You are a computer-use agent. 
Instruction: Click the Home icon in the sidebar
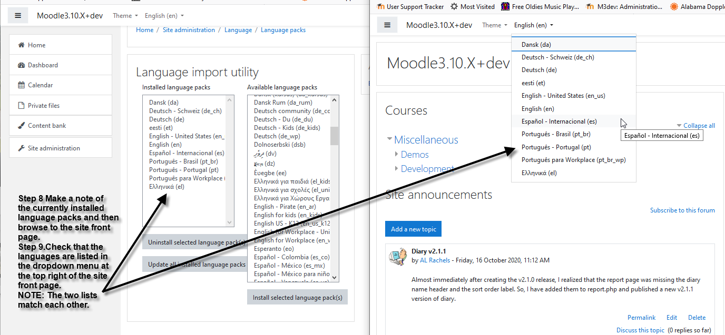[22, 45]
